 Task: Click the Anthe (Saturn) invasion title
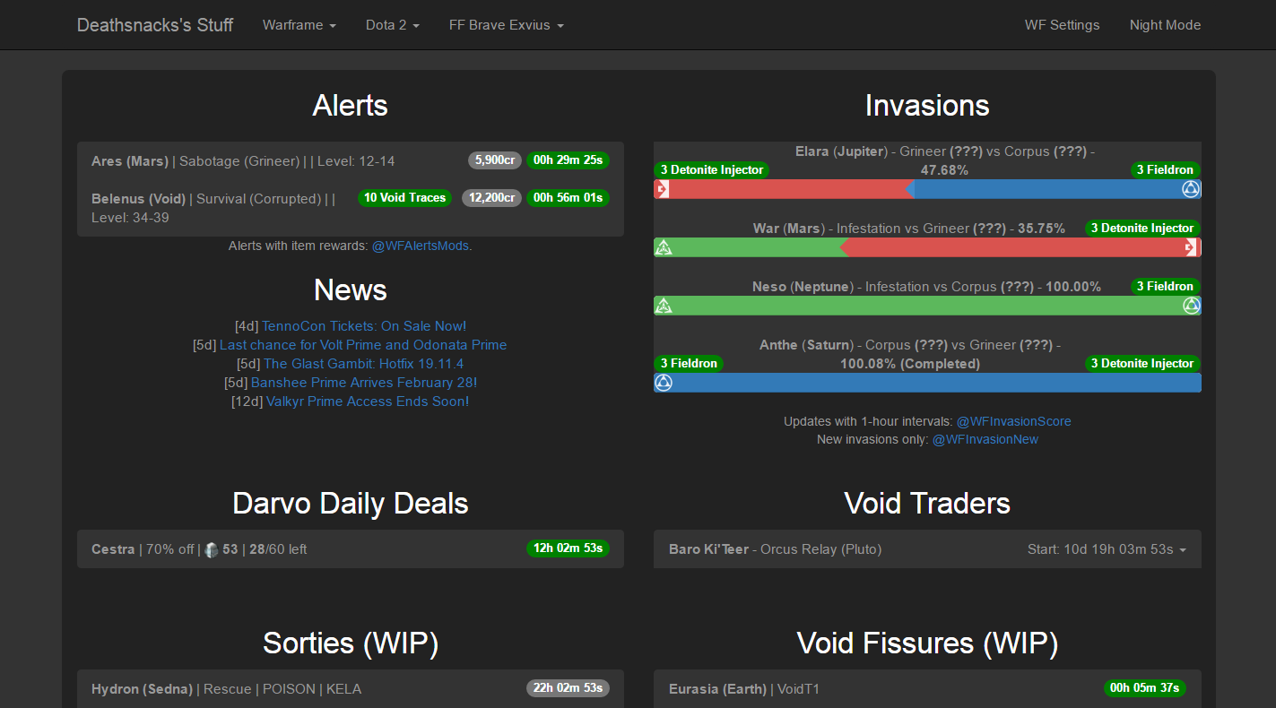point(910,354)
